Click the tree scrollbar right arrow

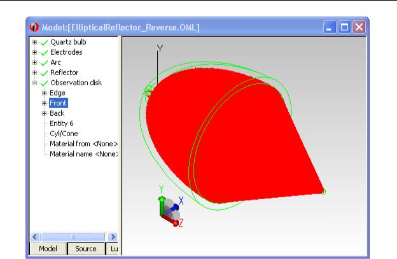(x=113, y=237)
